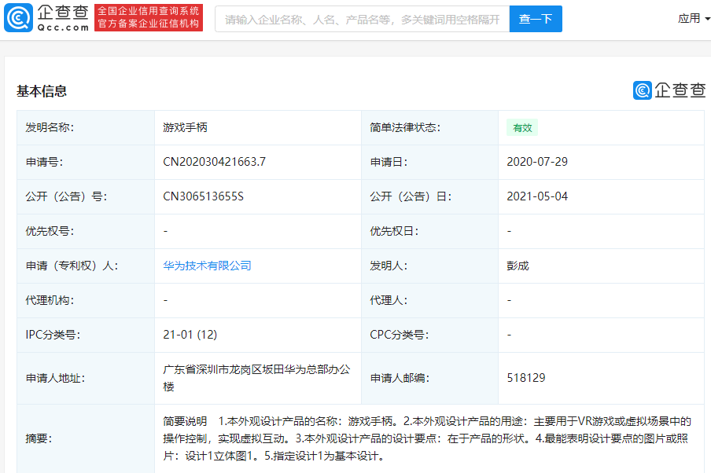
Task: Click the 查一下 search button
Action: point(536,19)
